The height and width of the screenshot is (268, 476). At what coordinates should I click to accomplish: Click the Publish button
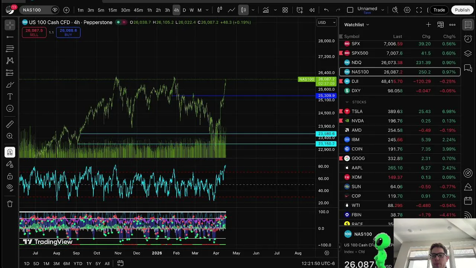[462, 10]
